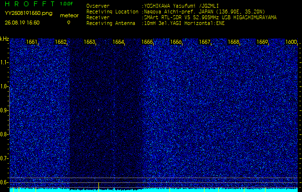Click the 1652 time label
302x192 pixels.
click(x=60, y=42)
